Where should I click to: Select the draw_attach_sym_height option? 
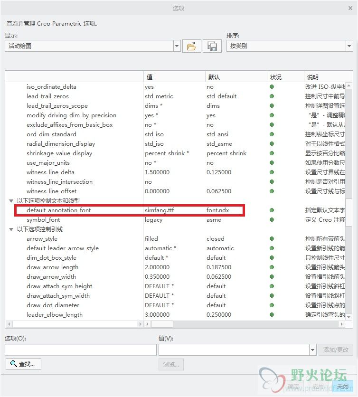click(59, 286)
